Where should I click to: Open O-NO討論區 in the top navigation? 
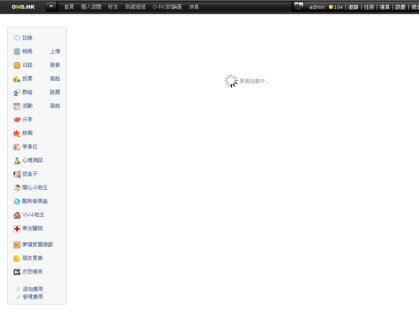[167, 7]
